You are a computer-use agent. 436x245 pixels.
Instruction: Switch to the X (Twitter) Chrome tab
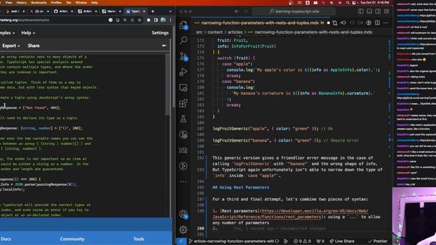[39, 12]
